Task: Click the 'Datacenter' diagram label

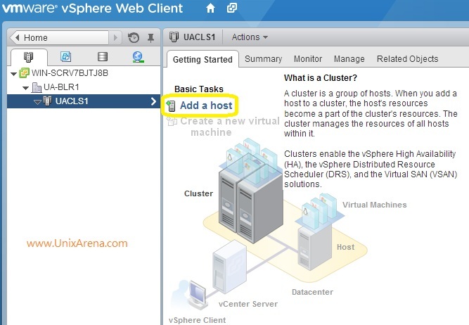Action: (x=312, y=292)
